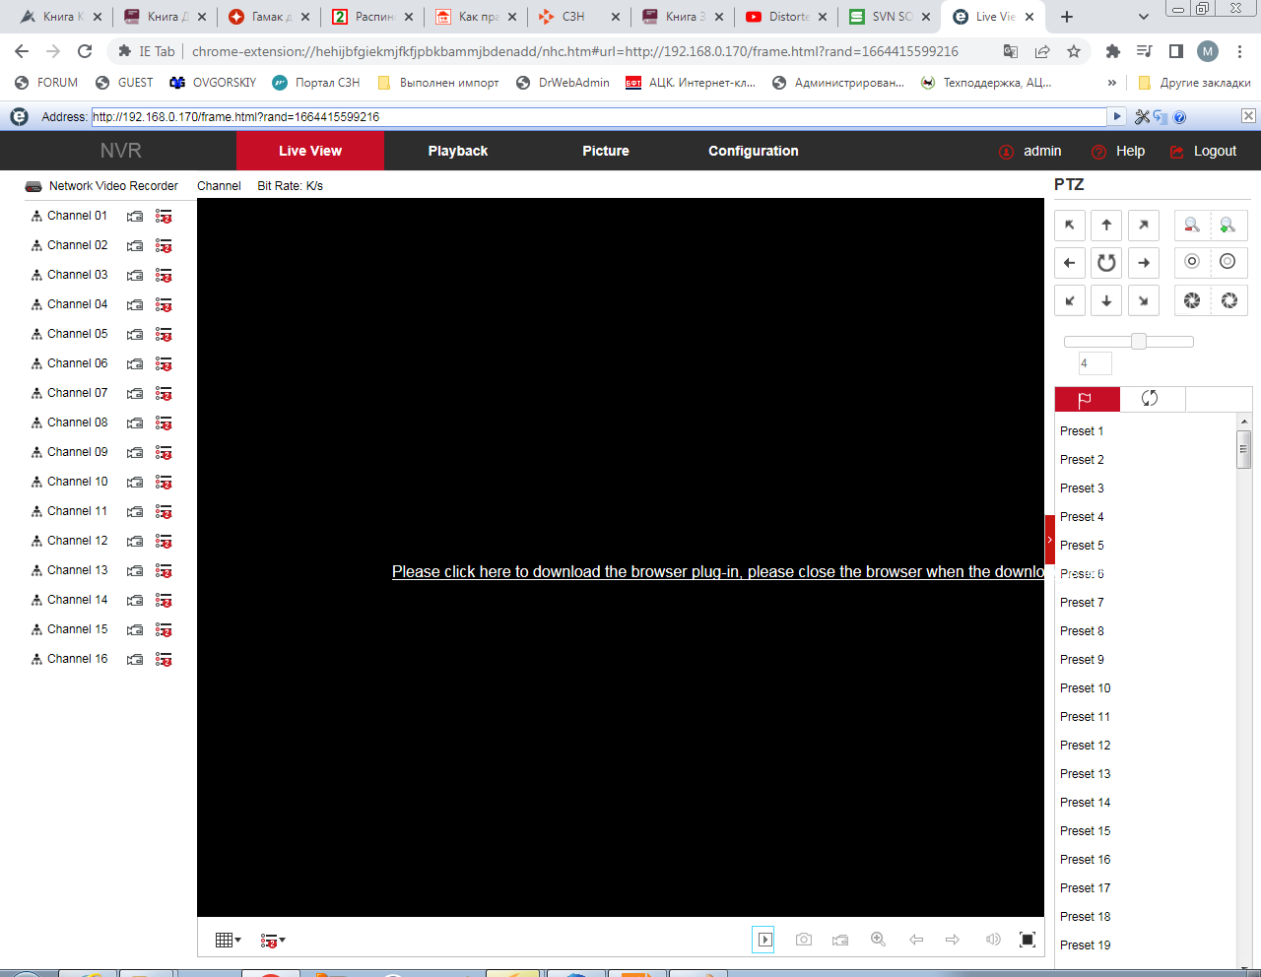Image resolution: width=1261 pixels, height=977 pixels.
Task: Open stream type selection dropdown
Action: 273,941
